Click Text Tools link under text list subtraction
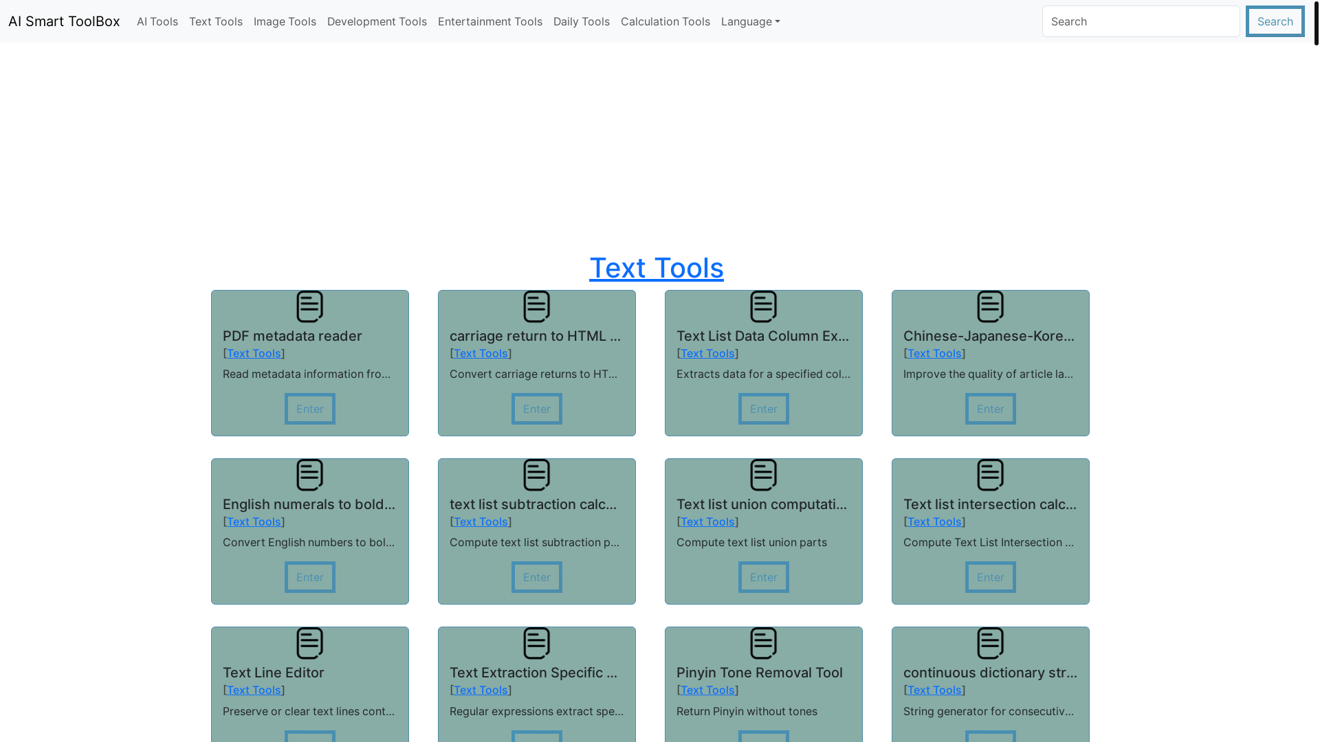 coord(481,521)
